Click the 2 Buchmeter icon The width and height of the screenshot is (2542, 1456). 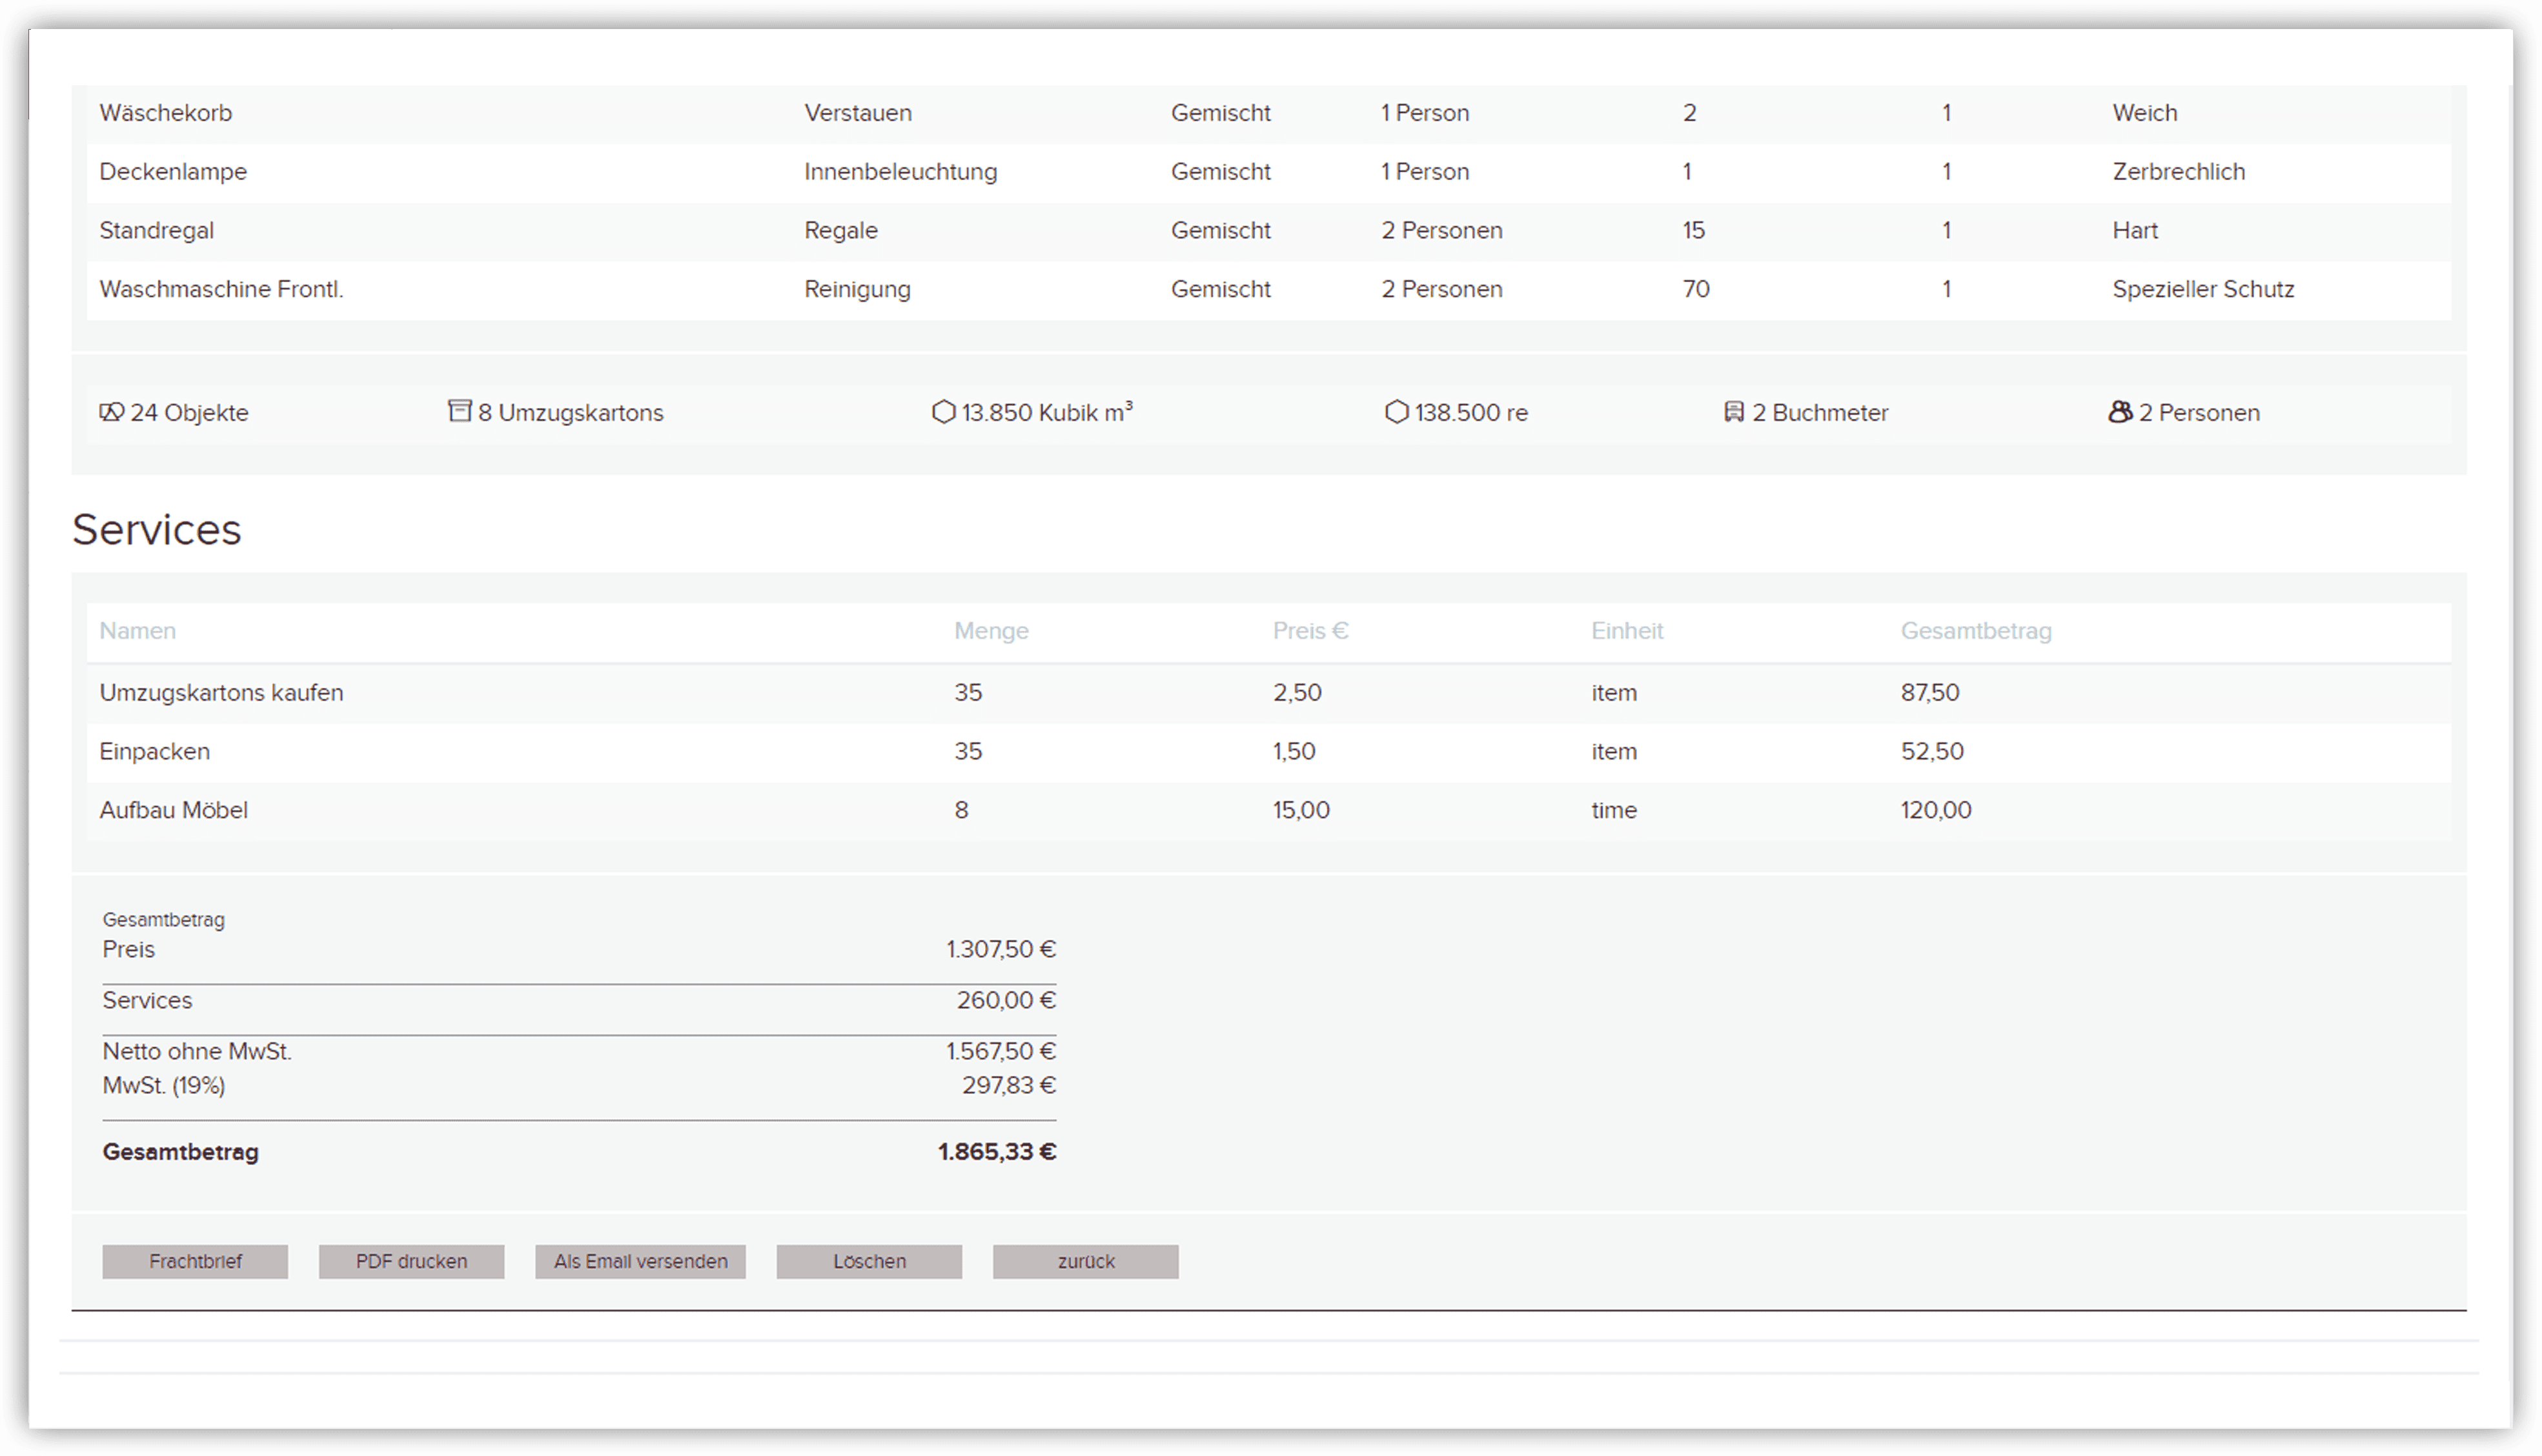pyautogui.click(x=1735, y=411)
